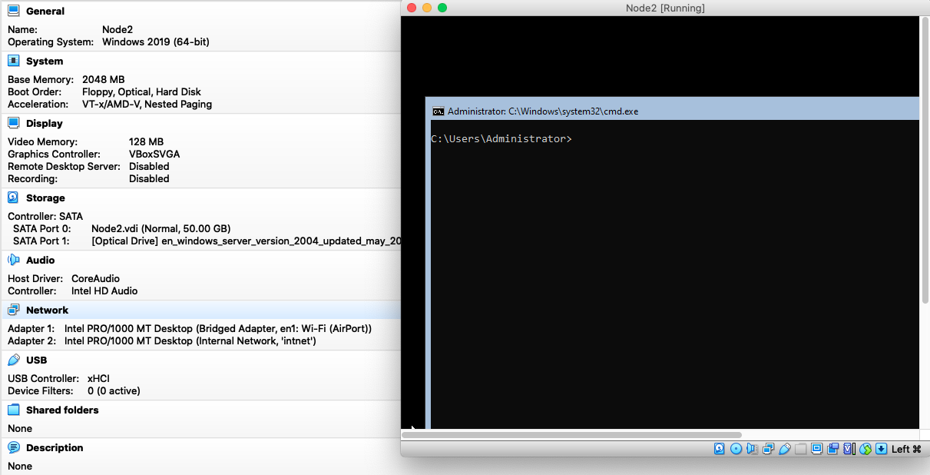Click the Graphics Controller value 'VBoxSVGA'

click(x=154, y=154)
